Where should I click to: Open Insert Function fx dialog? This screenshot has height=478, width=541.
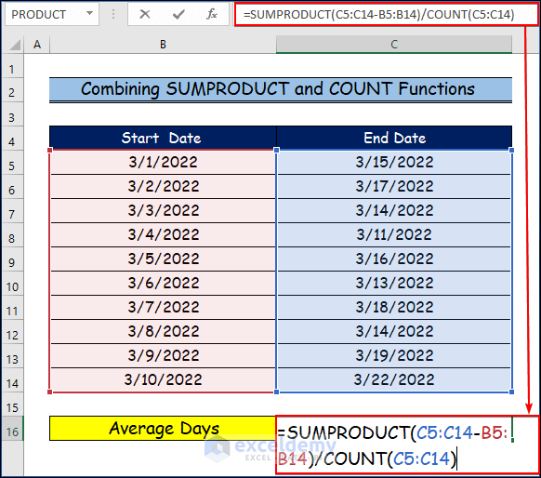click(212, 14)
